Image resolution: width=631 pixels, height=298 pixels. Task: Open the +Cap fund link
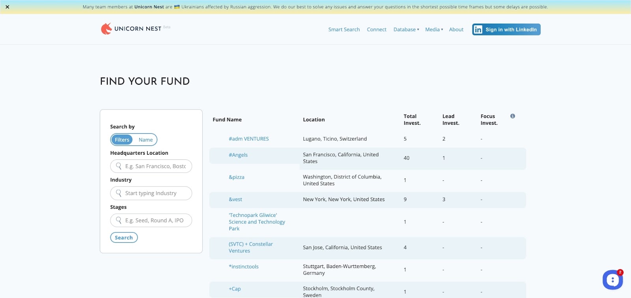235,289
